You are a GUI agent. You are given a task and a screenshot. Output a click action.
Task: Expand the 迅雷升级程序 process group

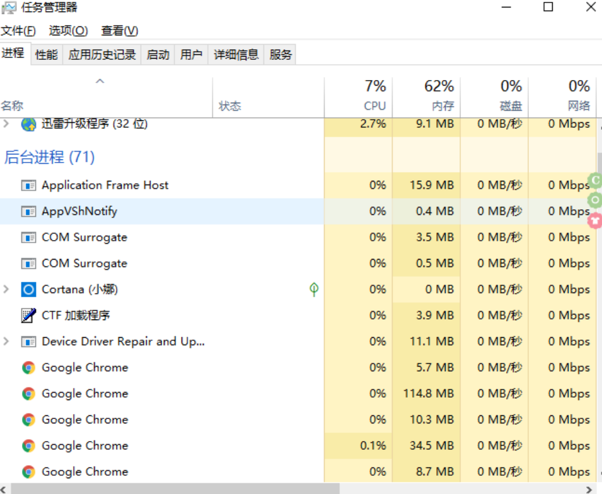click(x=6, y=123)
